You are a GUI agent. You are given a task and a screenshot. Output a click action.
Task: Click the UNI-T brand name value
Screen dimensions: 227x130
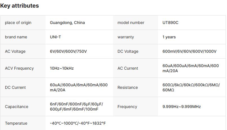coord(55,37)
